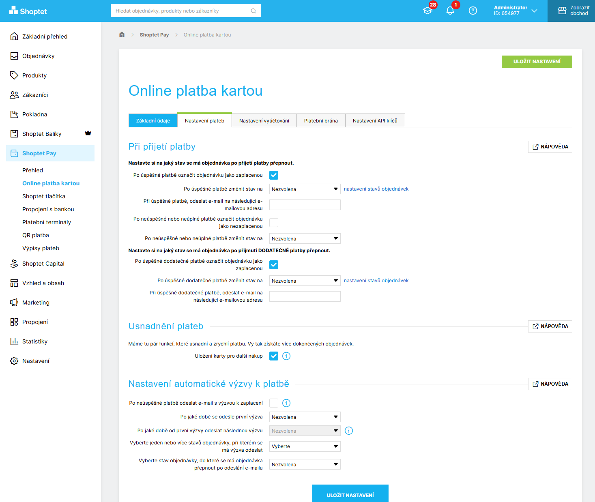
Task: Switch to the Platební brána tab
Action: click(321, 121)
